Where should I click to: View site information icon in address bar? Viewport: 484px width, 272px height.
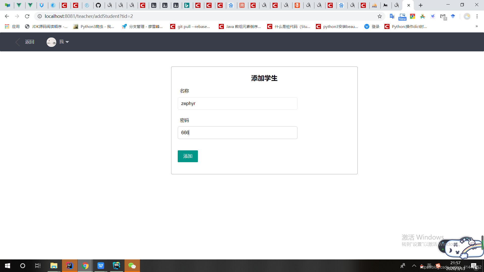(x=40, y=16)
